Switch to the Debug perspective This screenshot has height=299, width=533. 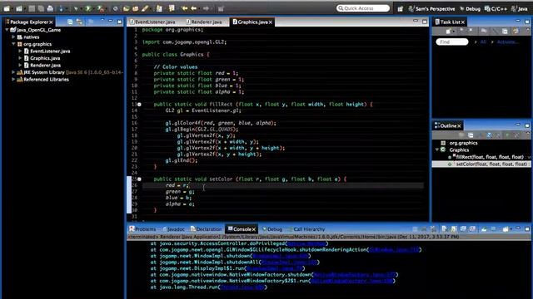tap(470, 9)
